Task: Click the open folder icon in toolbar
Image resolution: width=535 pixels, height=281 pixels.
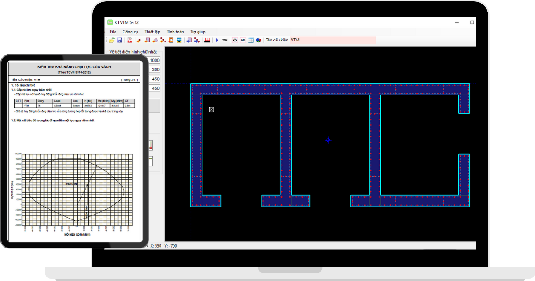Action: pos(112,40)
